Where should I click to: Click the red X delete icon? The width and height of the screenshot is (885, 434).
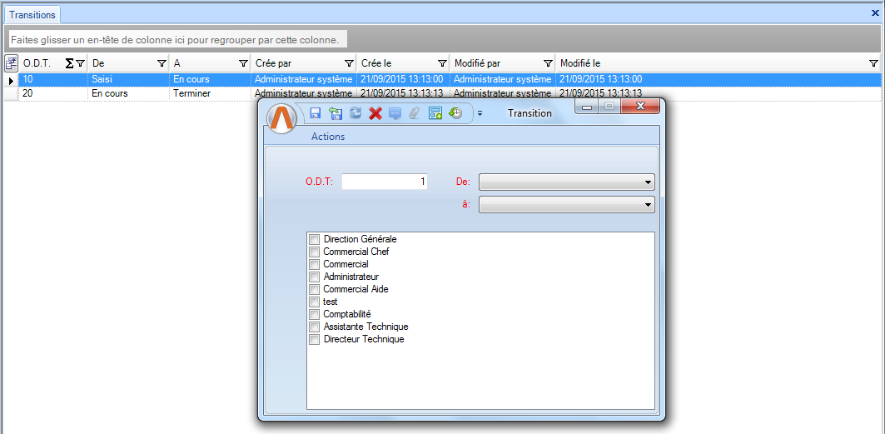tap(375, 113)
